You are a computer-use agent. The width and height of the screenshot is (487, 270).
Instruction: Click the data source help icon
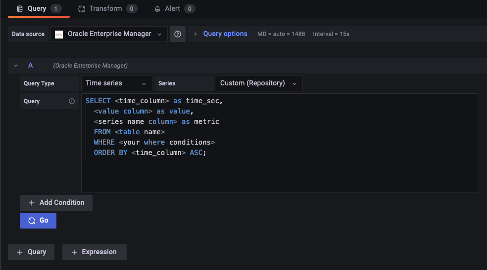(178, 34)
